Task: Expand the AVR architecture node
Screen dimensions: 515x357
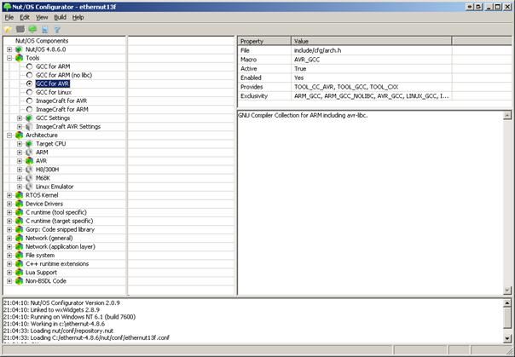Action: click(x=20, y=161)
